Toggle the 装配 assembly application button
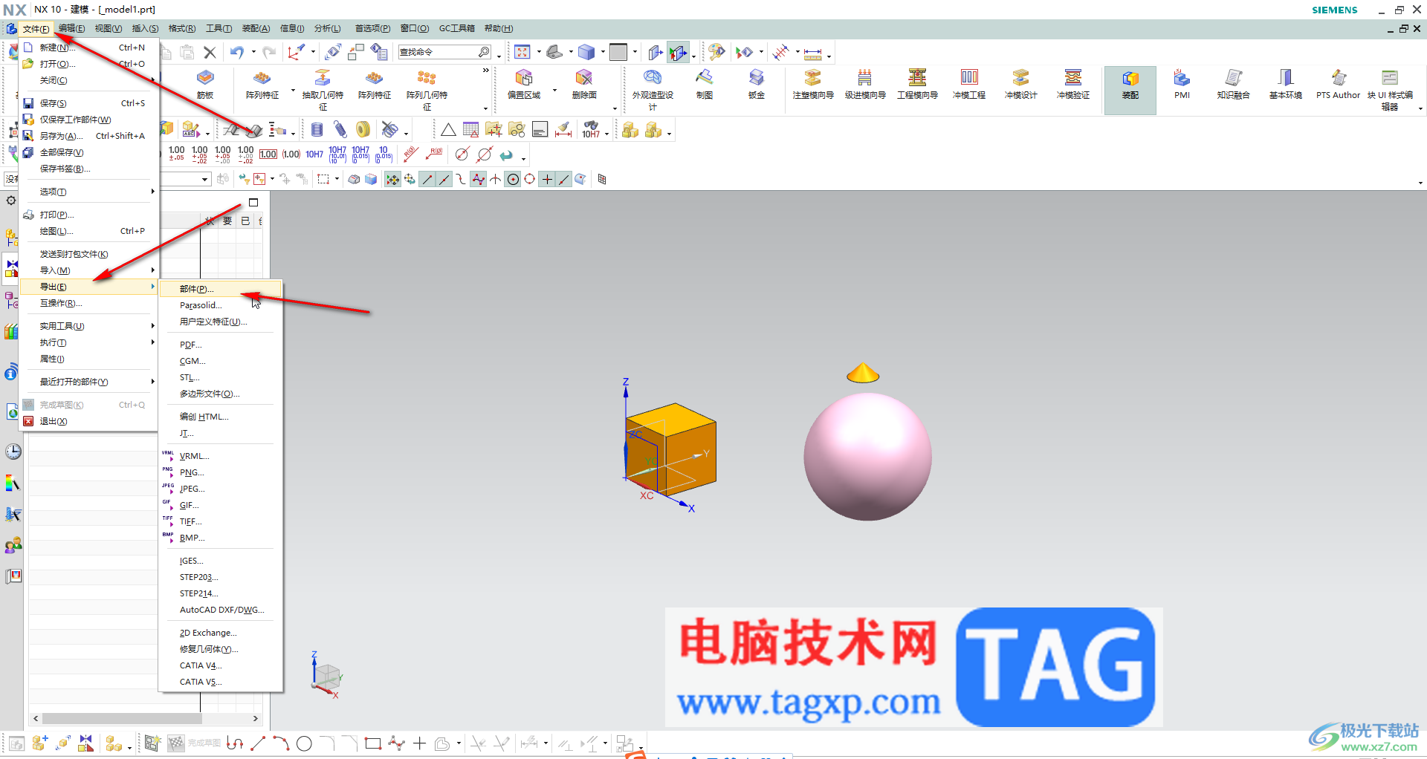1427x759 pixels. click(1130, 90)
